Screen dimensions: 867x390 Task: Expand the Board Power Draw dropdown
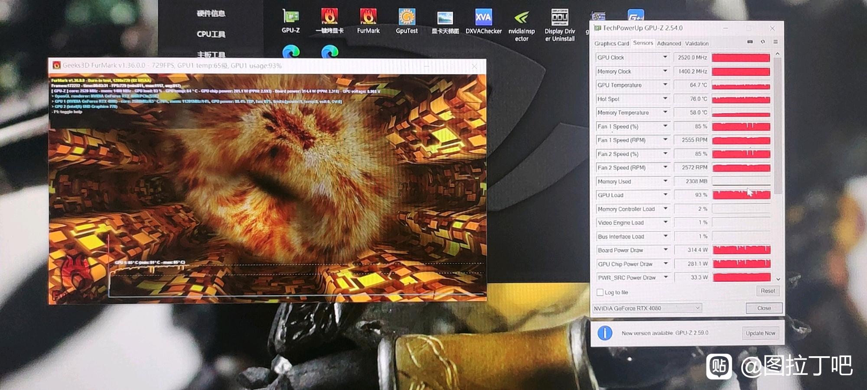[x=665, y=250]
